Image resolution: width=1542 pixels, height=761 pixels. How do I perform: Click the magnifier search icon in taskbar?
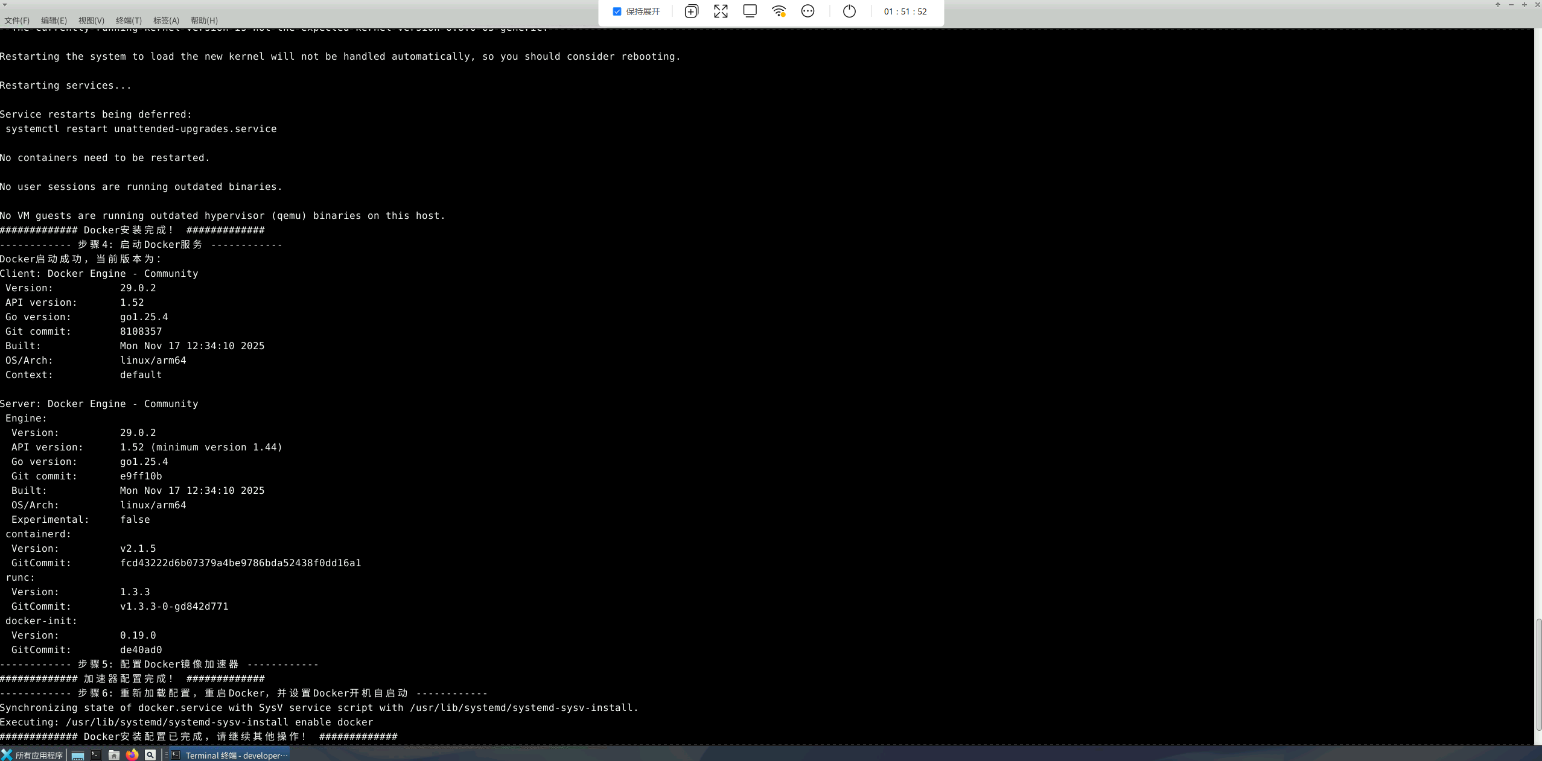[x=150, y=755]
